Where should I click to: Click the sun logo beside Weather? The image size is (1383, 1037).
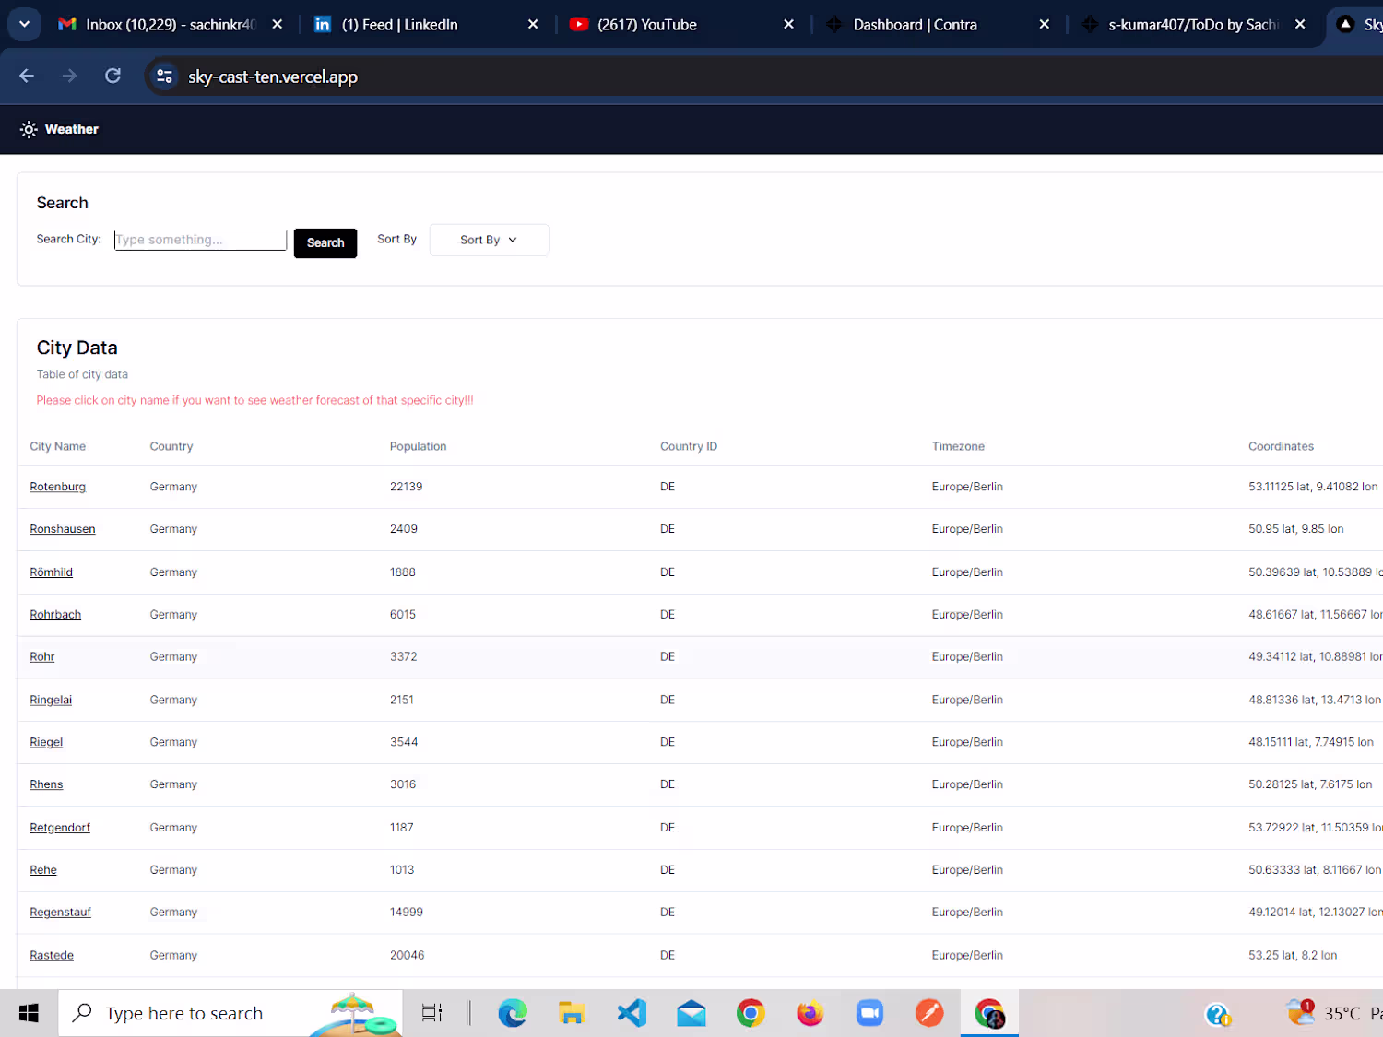point(29,130)
